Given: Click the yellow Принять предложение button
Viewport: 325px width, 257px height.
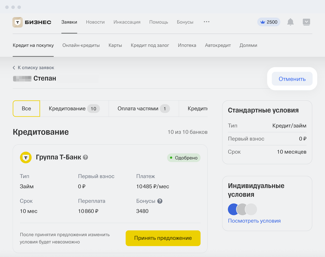Looking at the screenshot, I should tap(163, 238).
